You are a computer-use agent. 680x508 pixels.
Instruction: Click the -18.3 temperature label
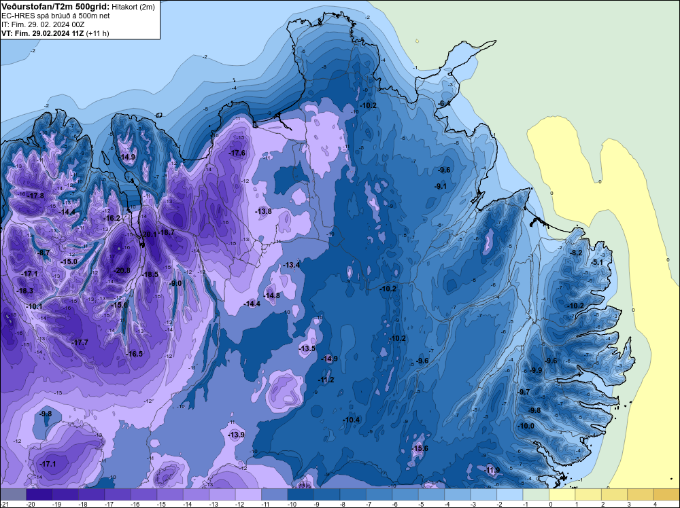(x=24, y=291)
